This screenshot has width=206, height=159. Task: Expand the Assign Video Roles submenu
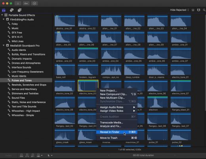(x=117, y=111)
